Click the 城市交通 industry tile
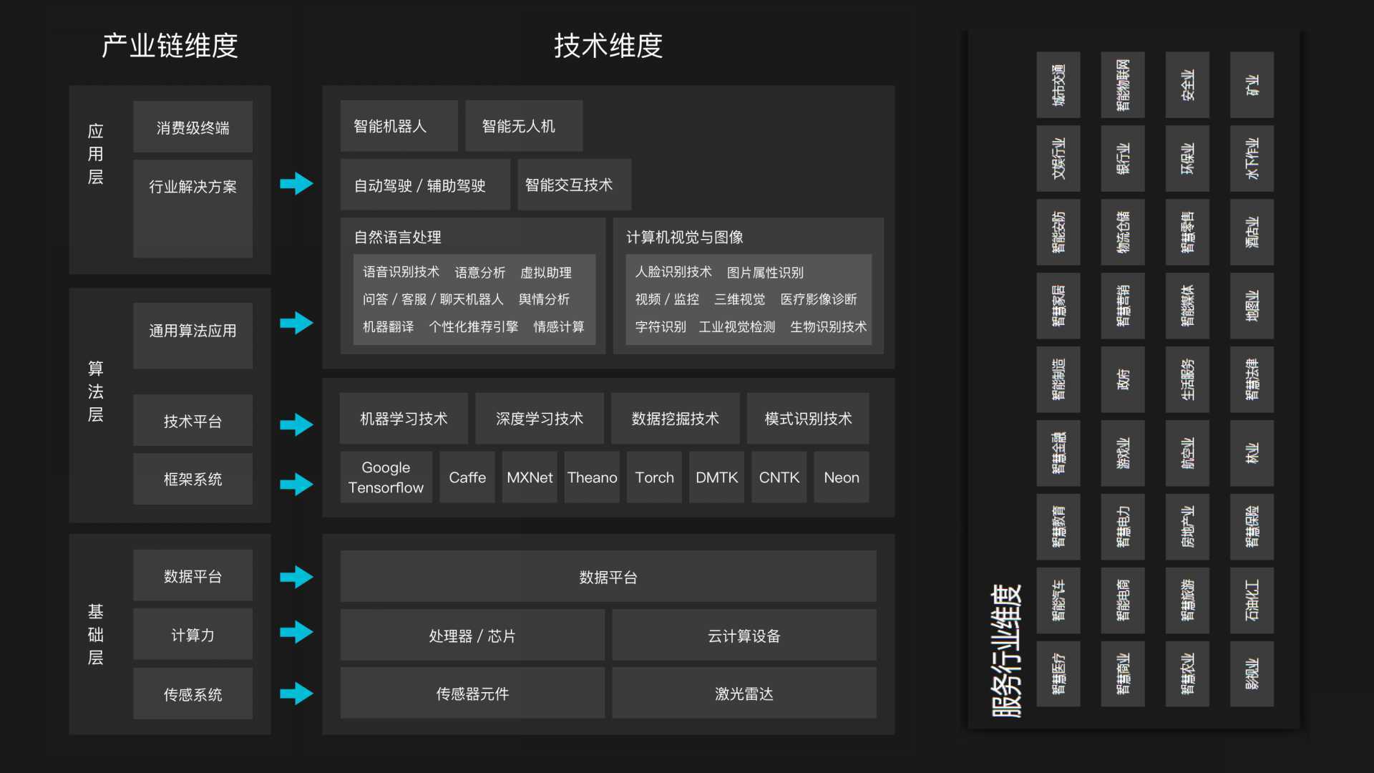 click(x=1058, y=85)
